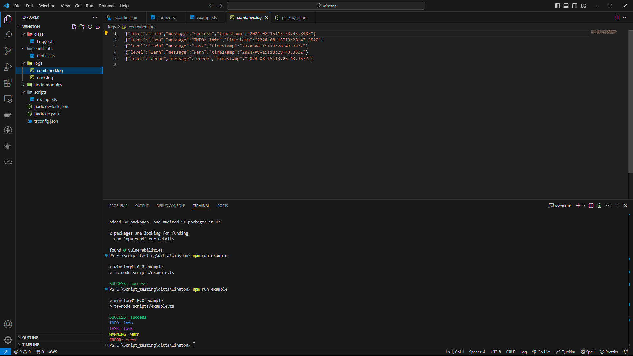Open the Source Control view
The height and width of the screenshot is (356, 633).
[8, 51]
